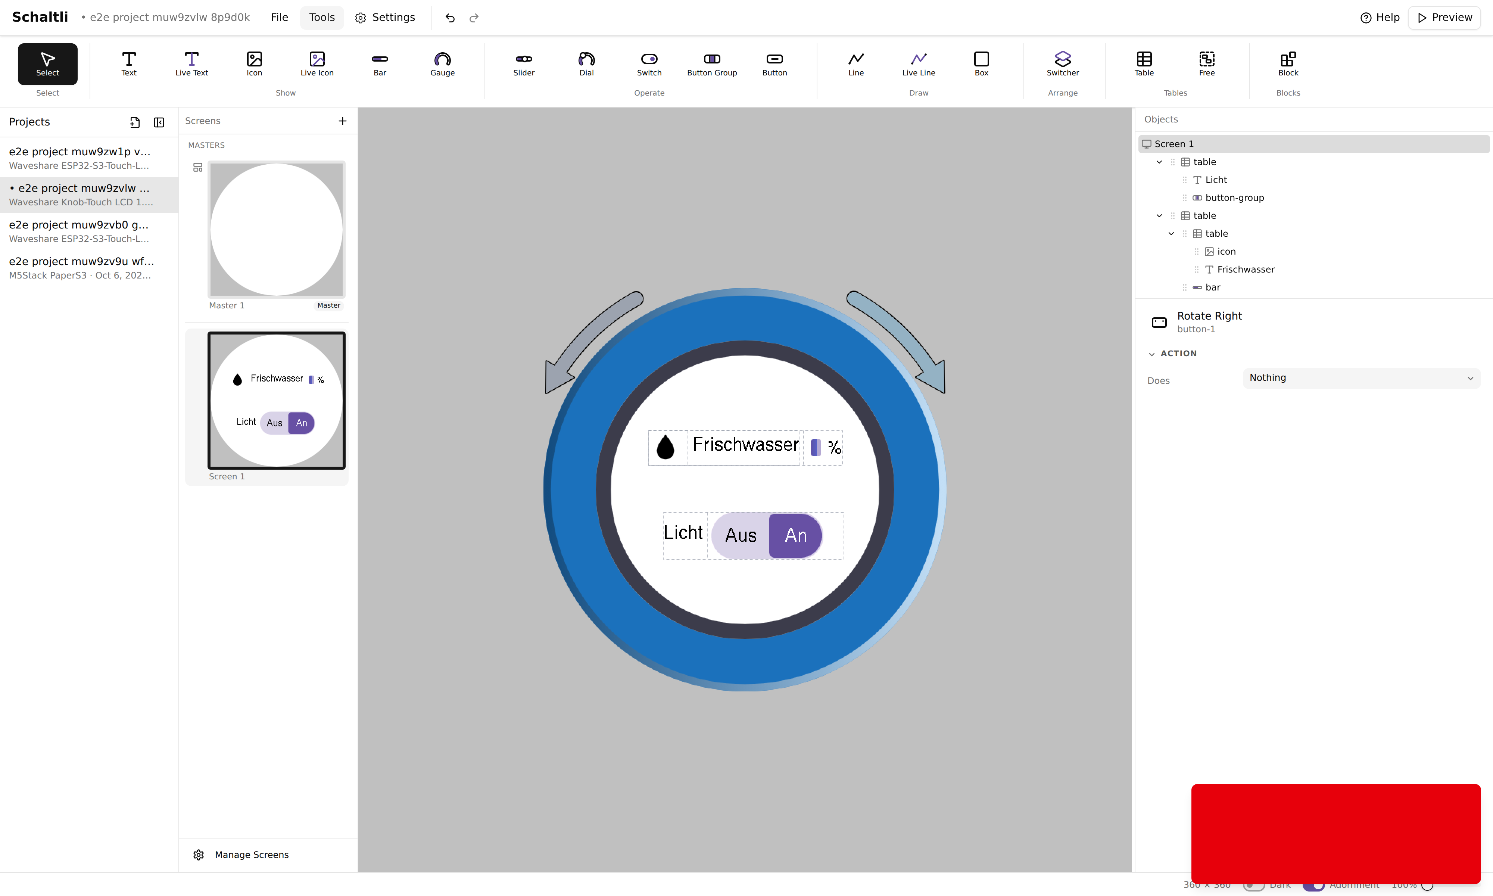1493x896 pixels.
Task: Toggle the An button on canvas
Action: pyautogui.click(x=795, y=536)
